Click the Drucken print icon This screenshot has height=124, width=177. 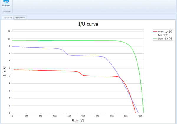click(6, 1)
